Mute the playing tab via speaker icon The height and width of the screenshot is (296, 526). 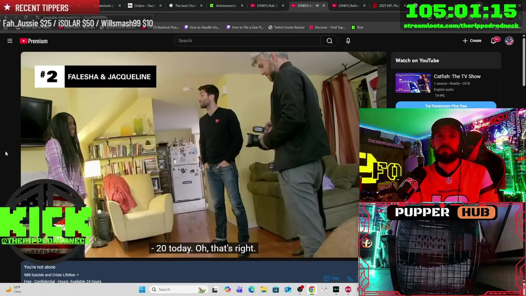317,6
